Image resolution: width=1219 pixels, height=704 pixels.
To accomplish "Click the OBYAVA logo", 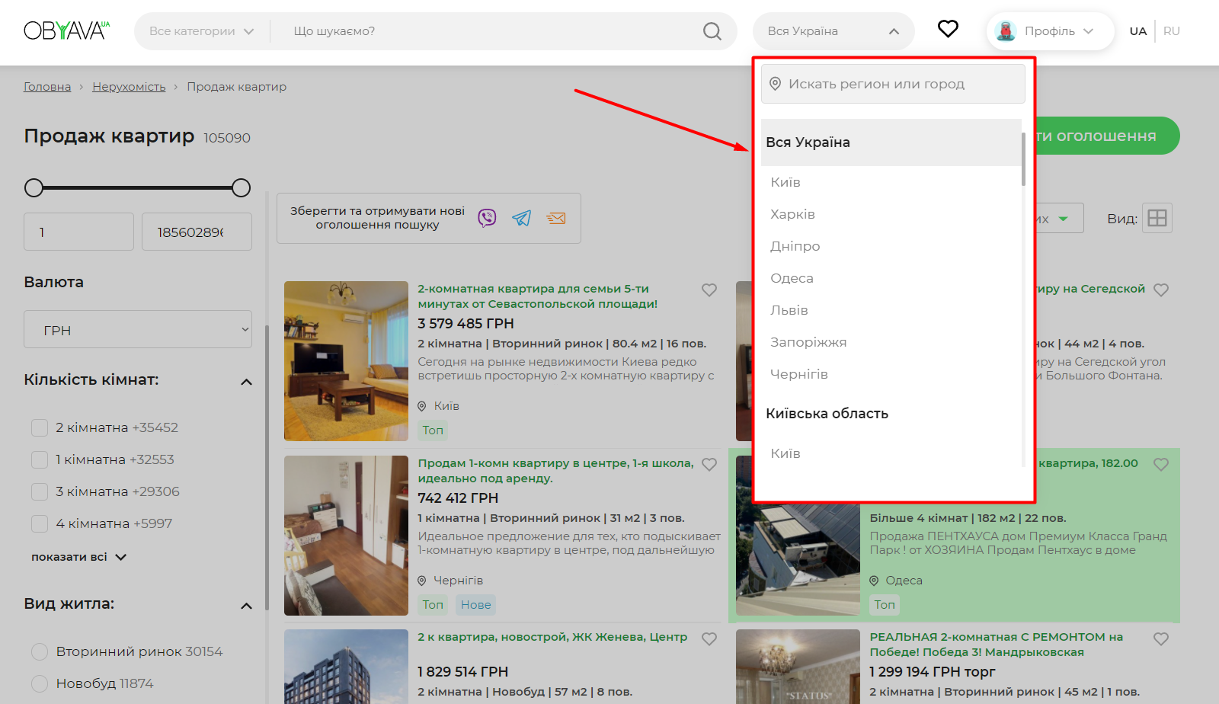I will [66, 30].
